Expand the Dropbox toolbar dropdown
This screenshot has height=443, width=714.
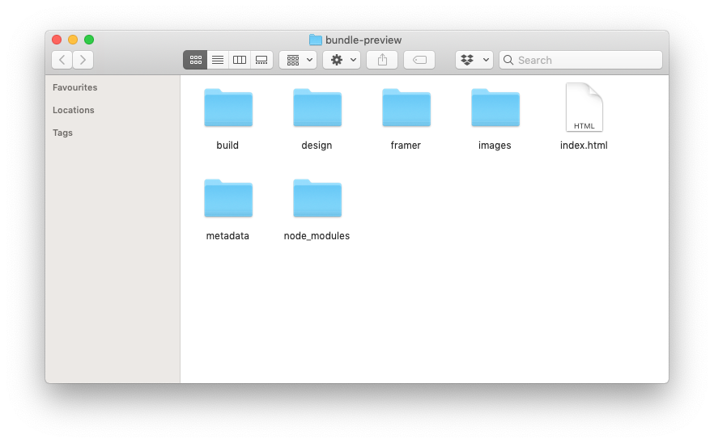click(474, 60)
